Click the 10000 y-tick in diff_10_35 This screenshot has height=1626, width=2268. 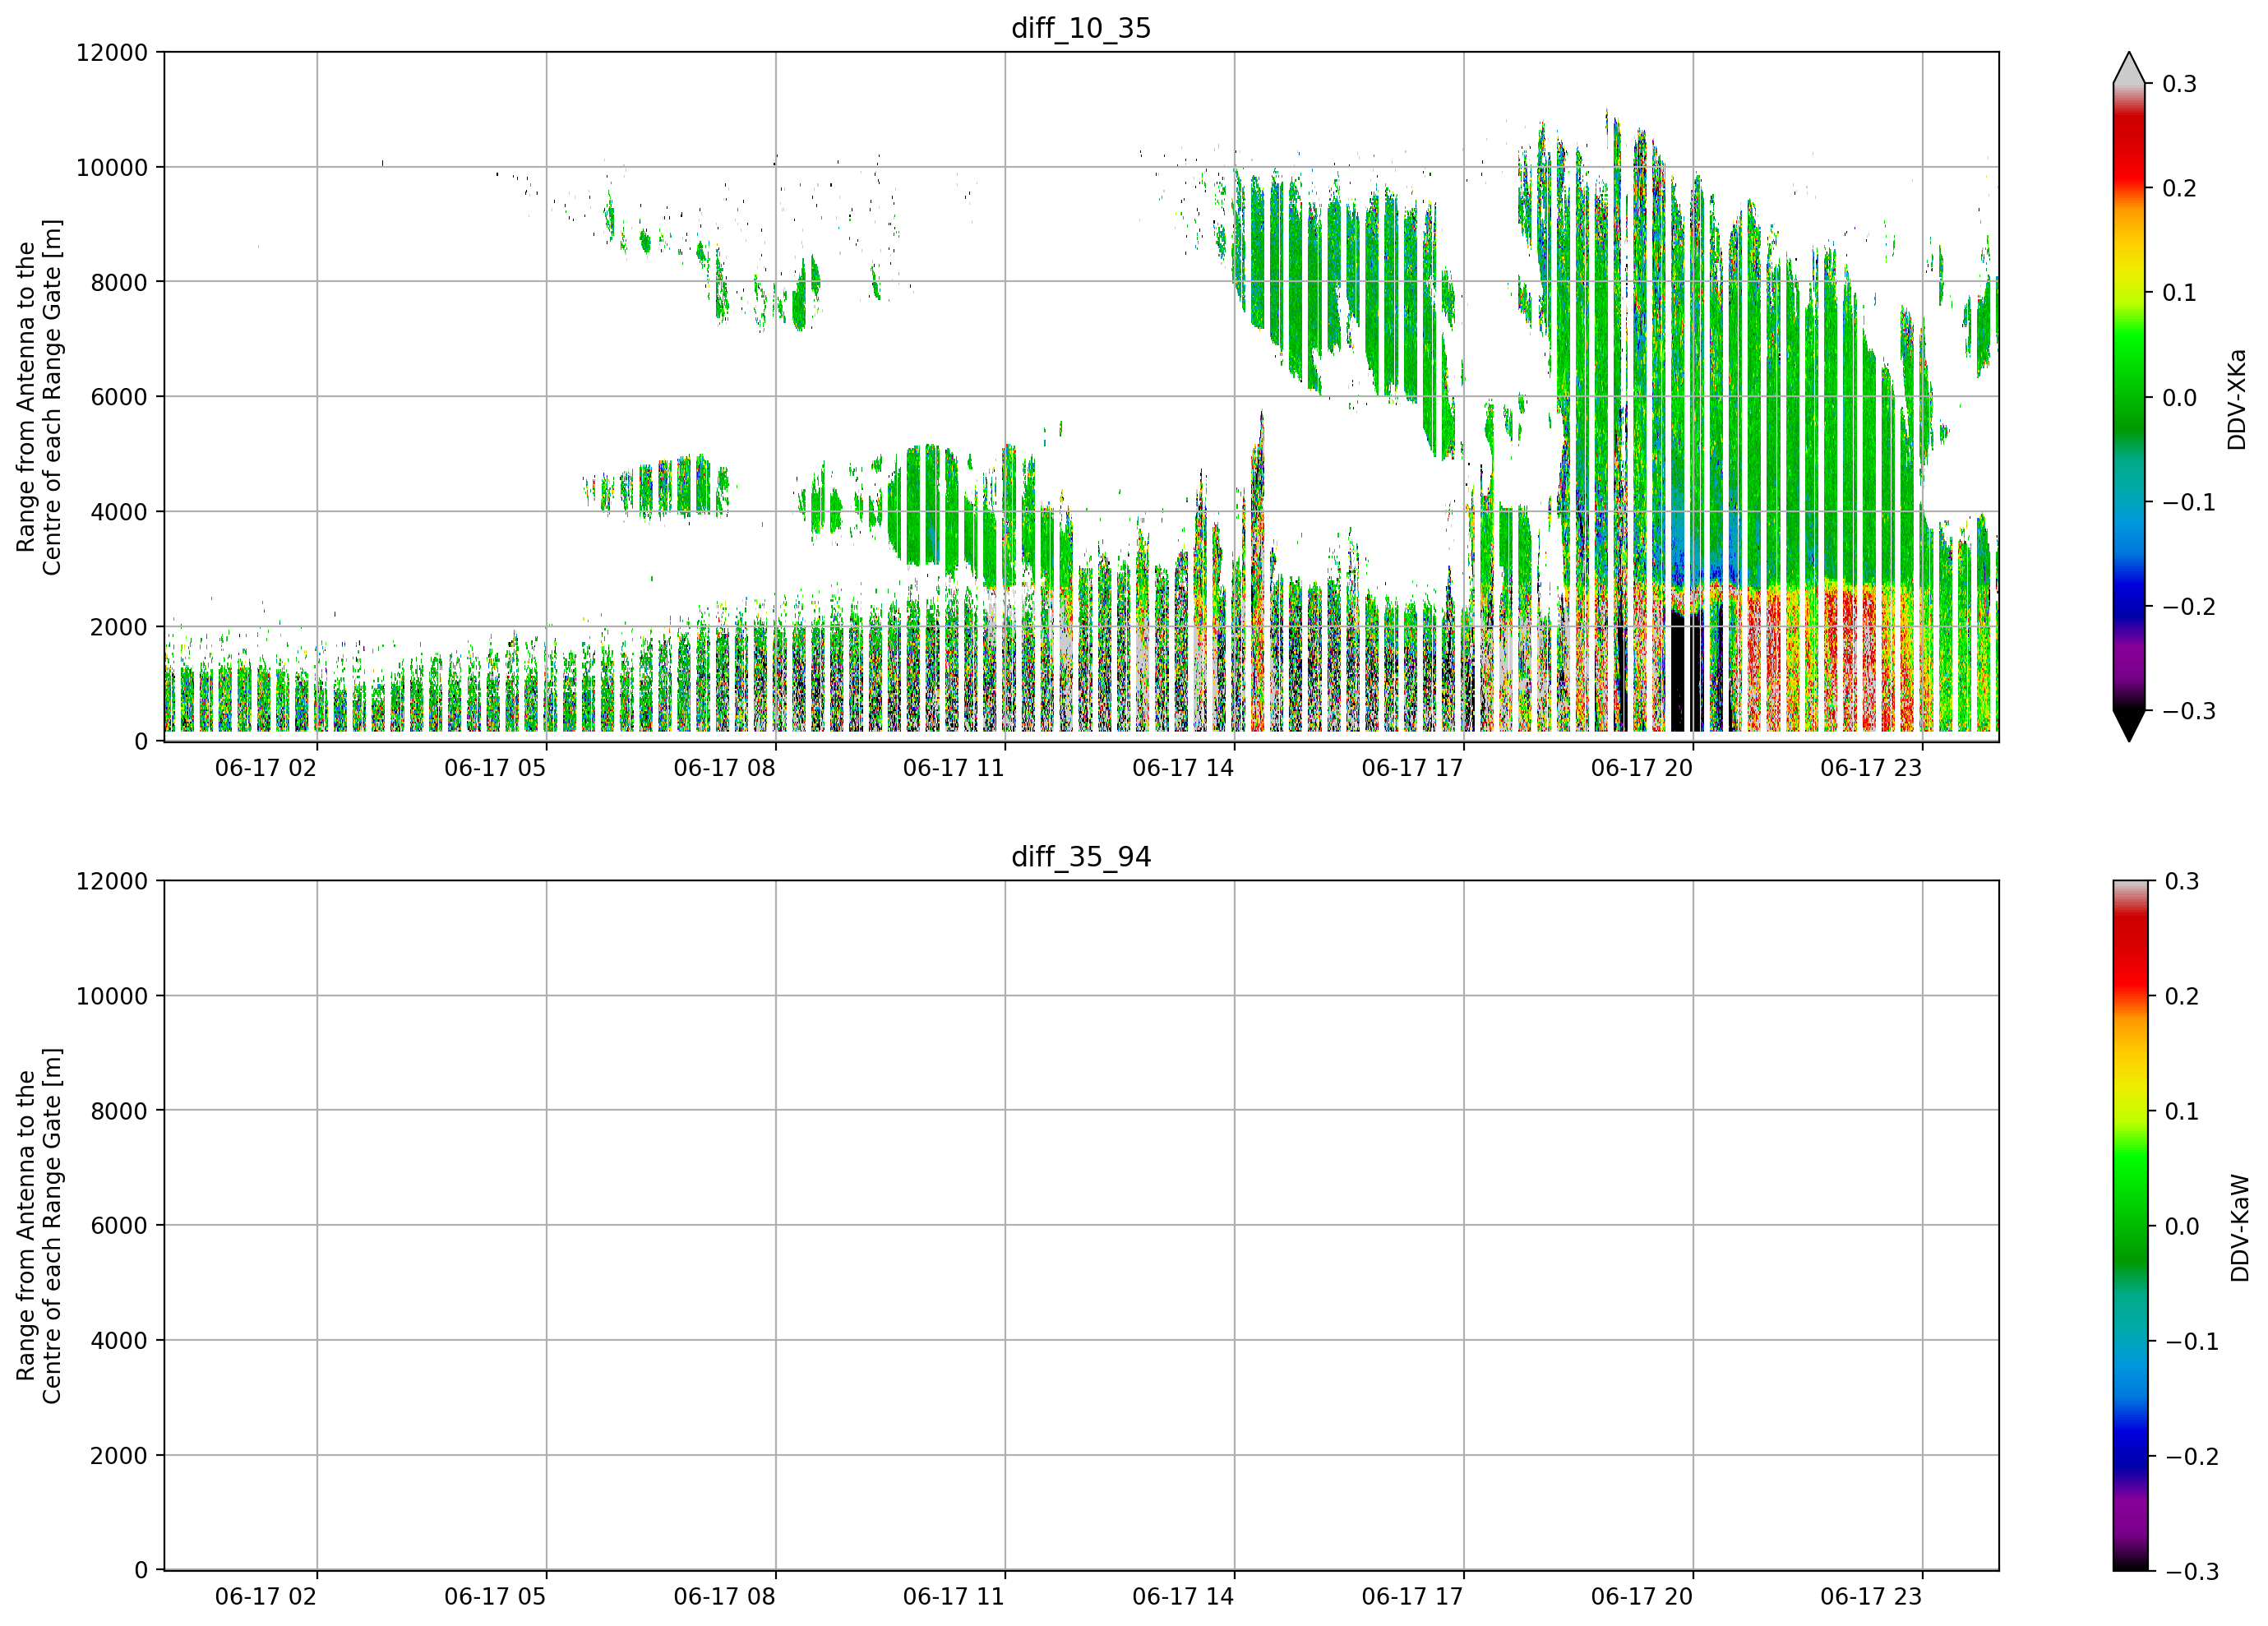[112, 167]
